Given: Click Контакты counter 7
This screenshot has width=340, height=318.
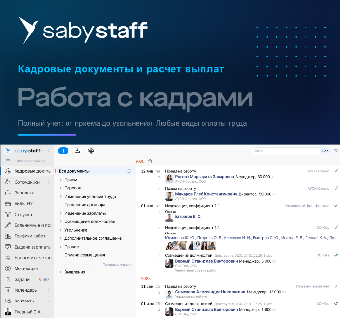Looking at the screenshot, I should (x=48, y=301).
